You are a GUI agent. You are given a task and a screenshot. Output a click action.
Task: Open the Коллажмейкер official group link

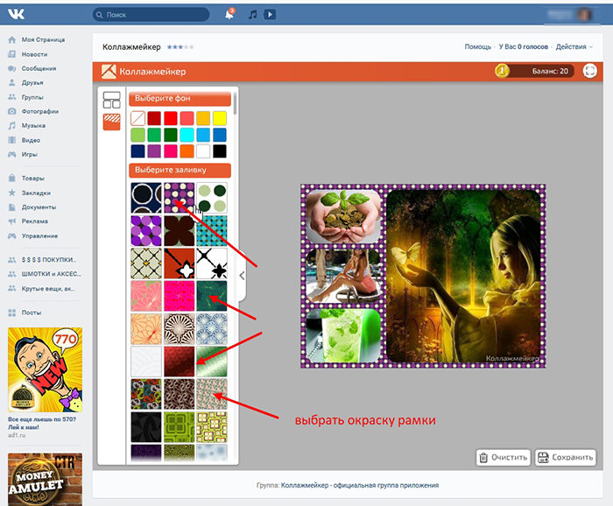tap(360, 485)
